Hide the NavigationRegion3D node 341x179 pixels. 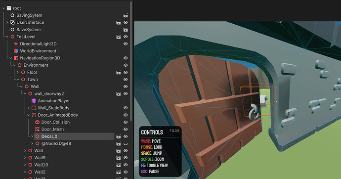[x=126, y=58]
